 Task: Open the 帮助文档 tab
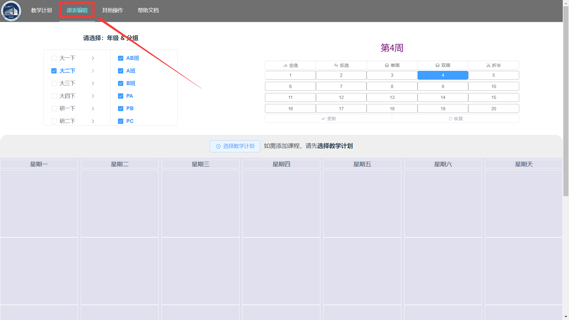[x=148, y=10]
